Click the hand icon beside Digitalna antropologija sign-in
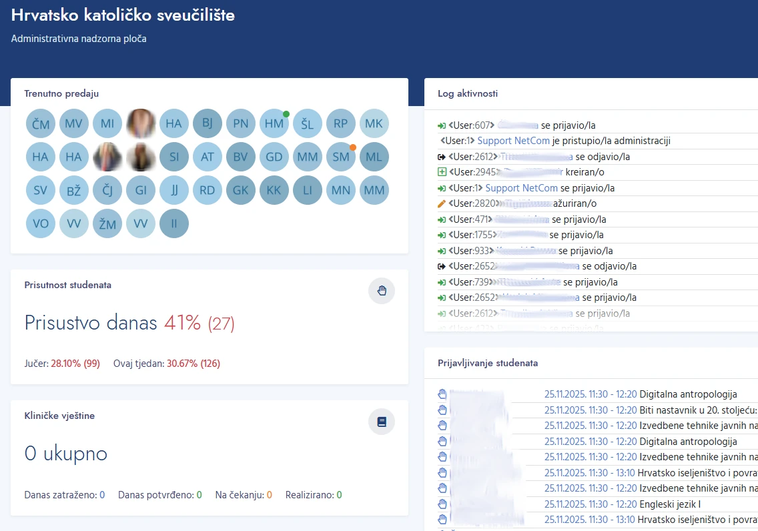Viewport: 758px width, 531px height. point(442,394)
